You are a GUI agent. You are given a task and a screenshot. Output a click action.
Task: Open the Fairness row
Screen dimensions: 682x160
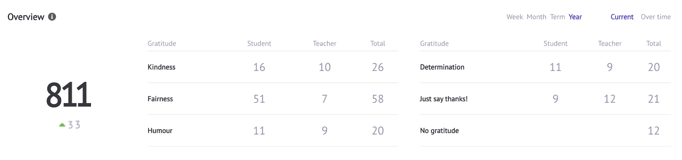coord(273,99)
